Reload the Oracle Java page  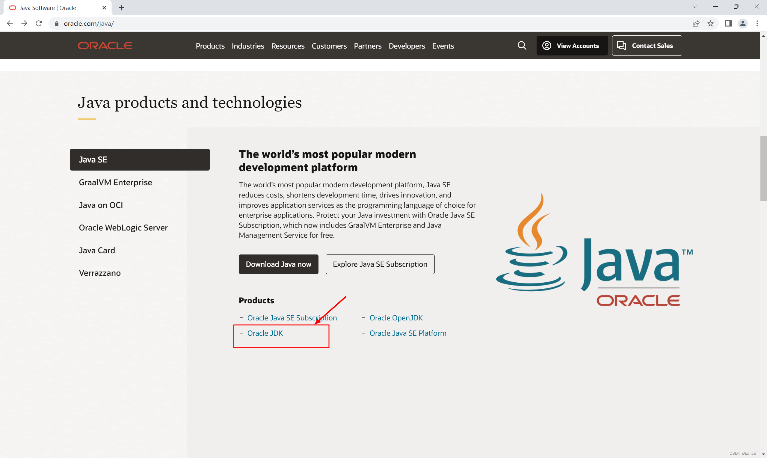pos(39,23)
